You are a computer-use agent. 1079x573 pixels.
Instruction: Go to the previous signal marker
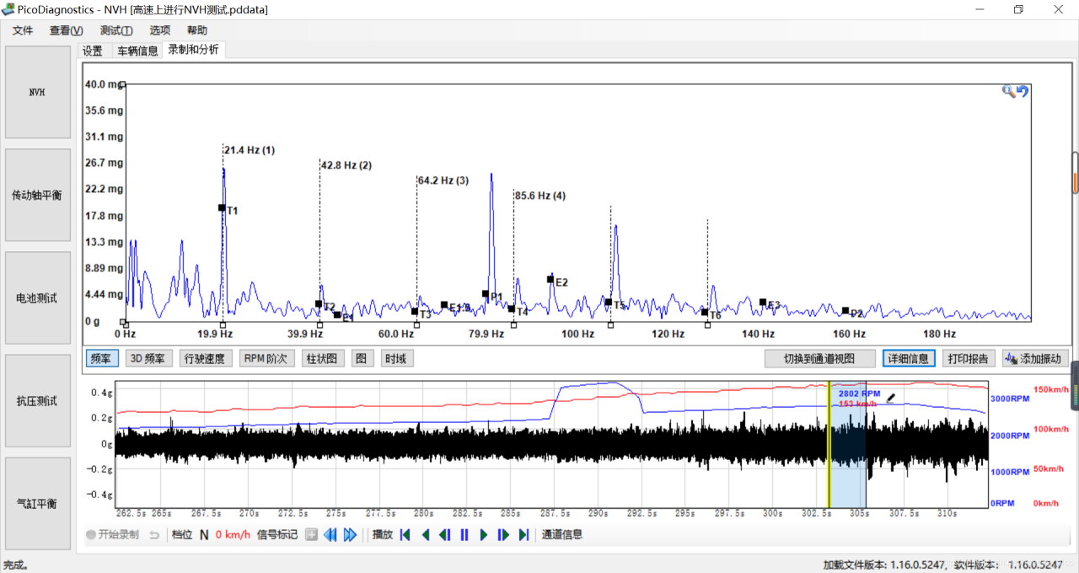coord(330,534)
